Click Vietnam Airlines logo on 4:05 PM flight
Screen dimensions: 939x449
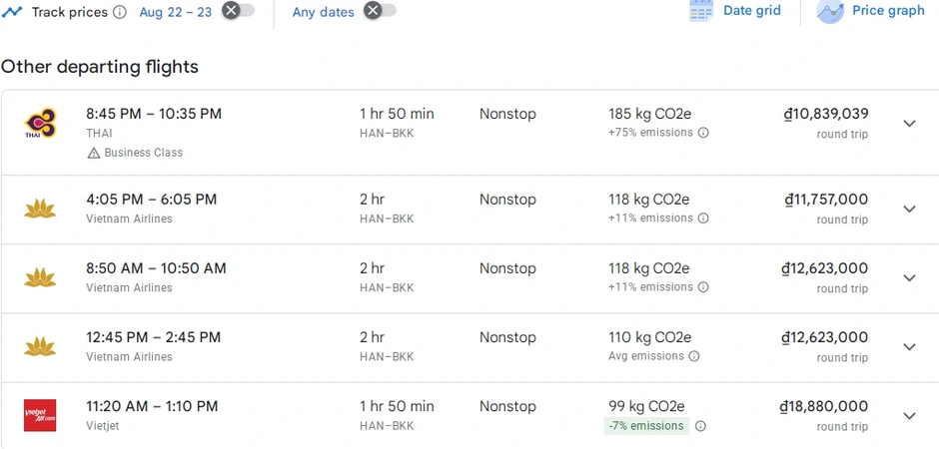pos(40,209)
